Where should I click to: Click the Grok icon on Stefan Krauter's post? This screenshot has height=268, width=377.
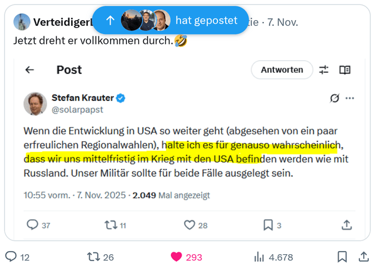click(x=335, y=99)
